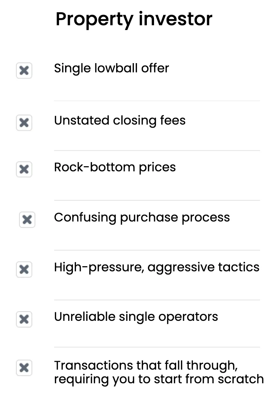Select the X mark next to Unstated closing fees
The width and height of the screenshot is (276, 400).
(x=24, y=123)
